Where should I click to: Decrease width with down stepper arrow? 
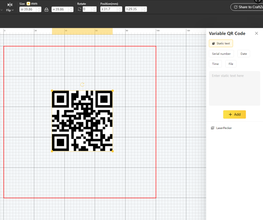[x=39, y=11]
